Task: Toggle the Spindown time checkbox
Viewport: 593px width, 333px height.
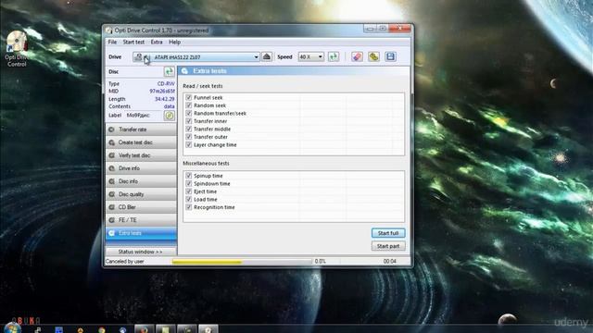Action: (x=189, y=183)
